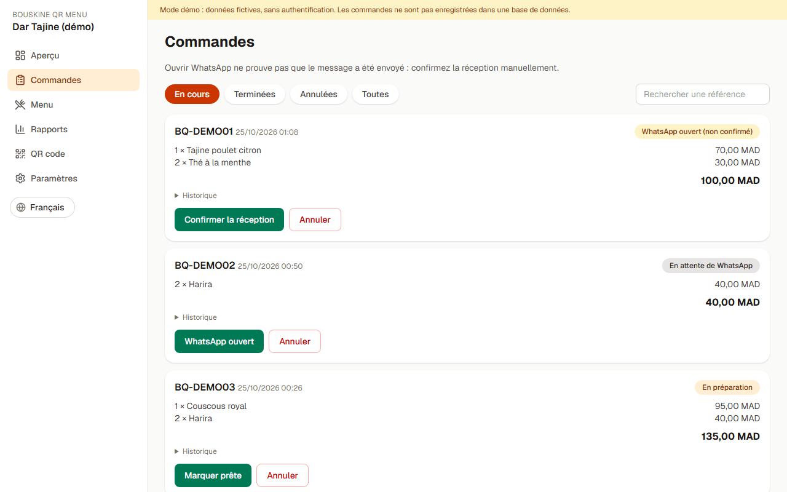
Task: Show the Annulées orders tab
Action: tap(318, 94)
